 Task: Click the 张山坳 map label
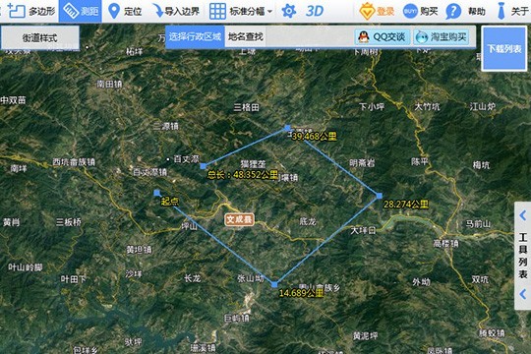click(251, 278)
